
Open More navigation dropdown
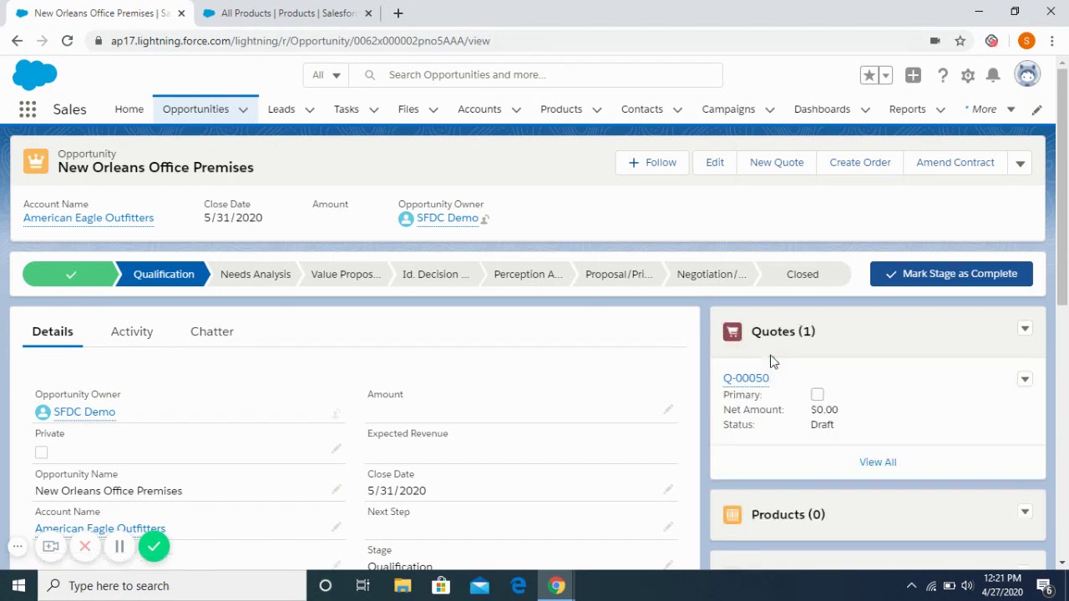(x=990, y=109)
